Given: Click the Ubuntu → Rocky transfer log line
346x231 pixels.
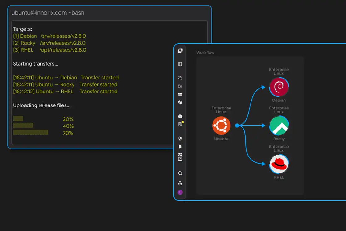Looking at the screenshot, I should click(65, 85).
